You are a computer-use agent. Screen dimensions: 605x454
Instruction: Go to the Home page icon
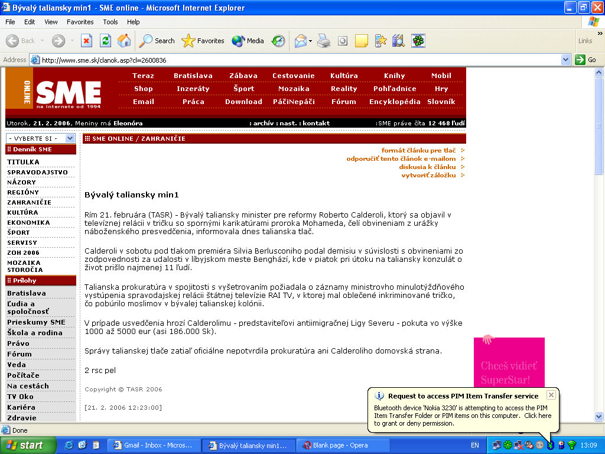(124, 41)
